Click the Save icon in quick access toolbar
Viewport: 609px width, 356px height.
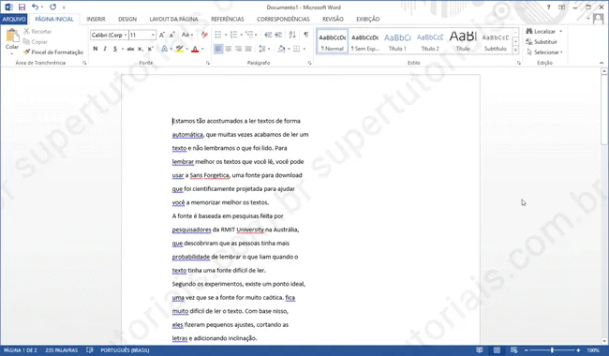click(22, 7)
